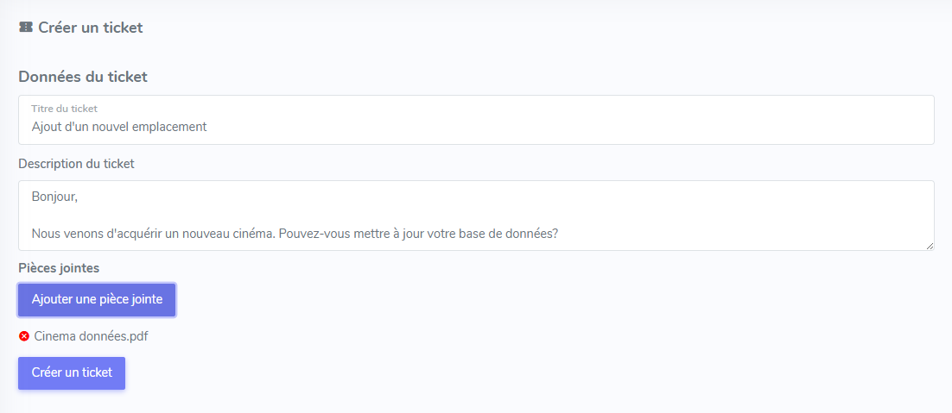Submit with the bottom "Créer un ticket" button
952x413 pixels.
(72, 372)
